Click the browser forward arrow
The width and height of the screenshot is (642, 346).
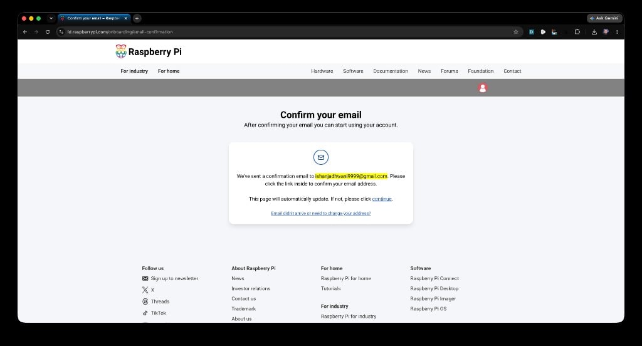(x=36, y=32)
